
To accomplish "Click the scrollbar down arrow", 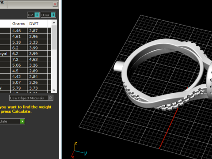I will 54,90.
